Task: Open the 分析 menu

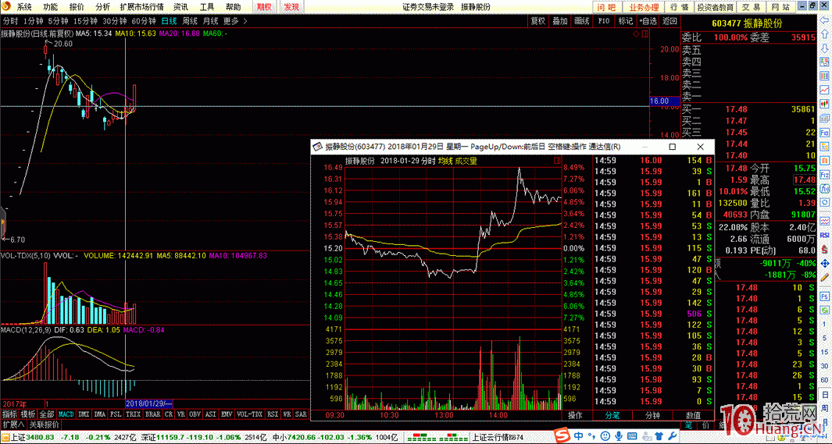Action: pyautogui.click(x=102, y=7)
